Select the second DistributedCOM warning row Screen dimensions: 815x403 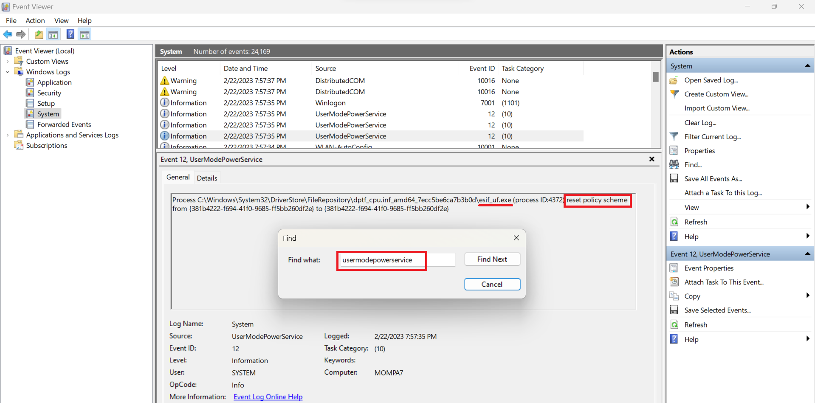[x=371, y=92]
